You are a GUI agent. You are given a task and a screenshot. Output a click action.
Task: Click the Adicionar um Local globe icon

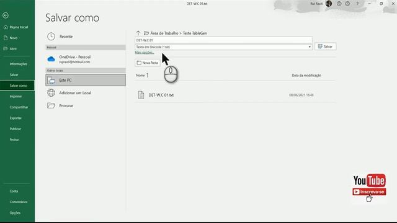pyautogui.click(x=51, y=93)
